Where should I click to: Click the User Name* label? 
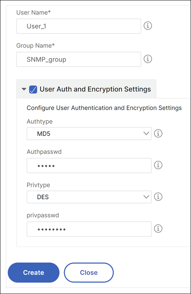pyautogui.click(x=33, y=13)
